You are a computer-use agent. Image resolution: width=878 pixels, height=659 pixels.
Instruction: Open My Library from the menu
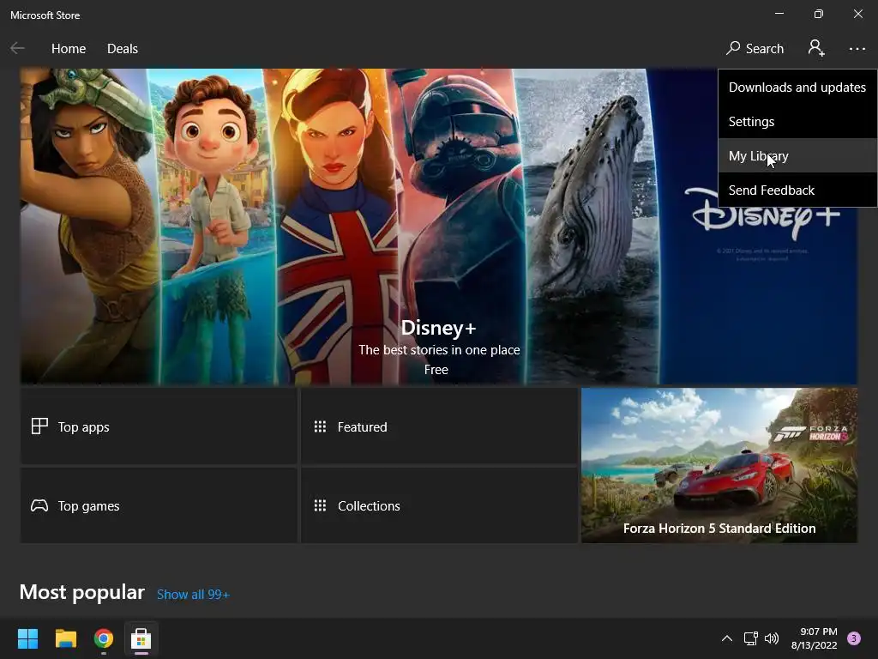[x=797, y=156]
